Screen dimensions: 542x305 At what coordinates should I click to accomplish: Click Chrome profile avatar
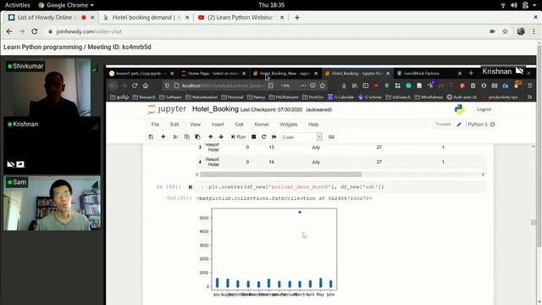[521, 31]
